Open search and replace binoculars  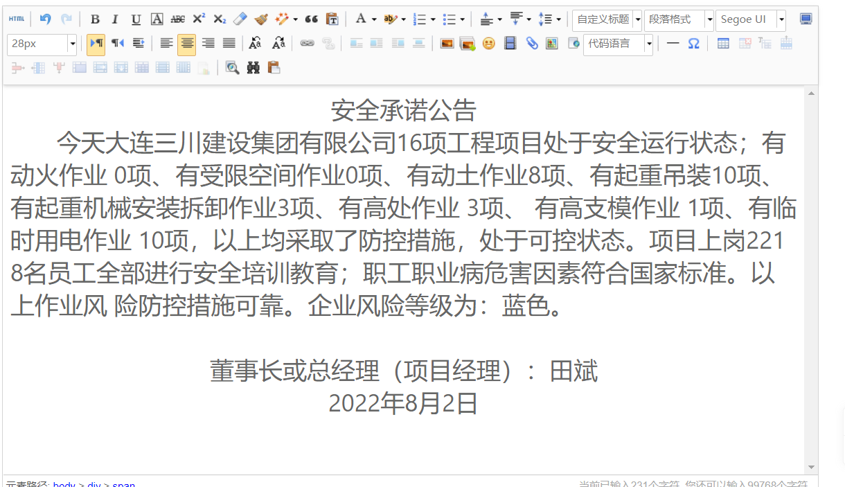[254, 68]
